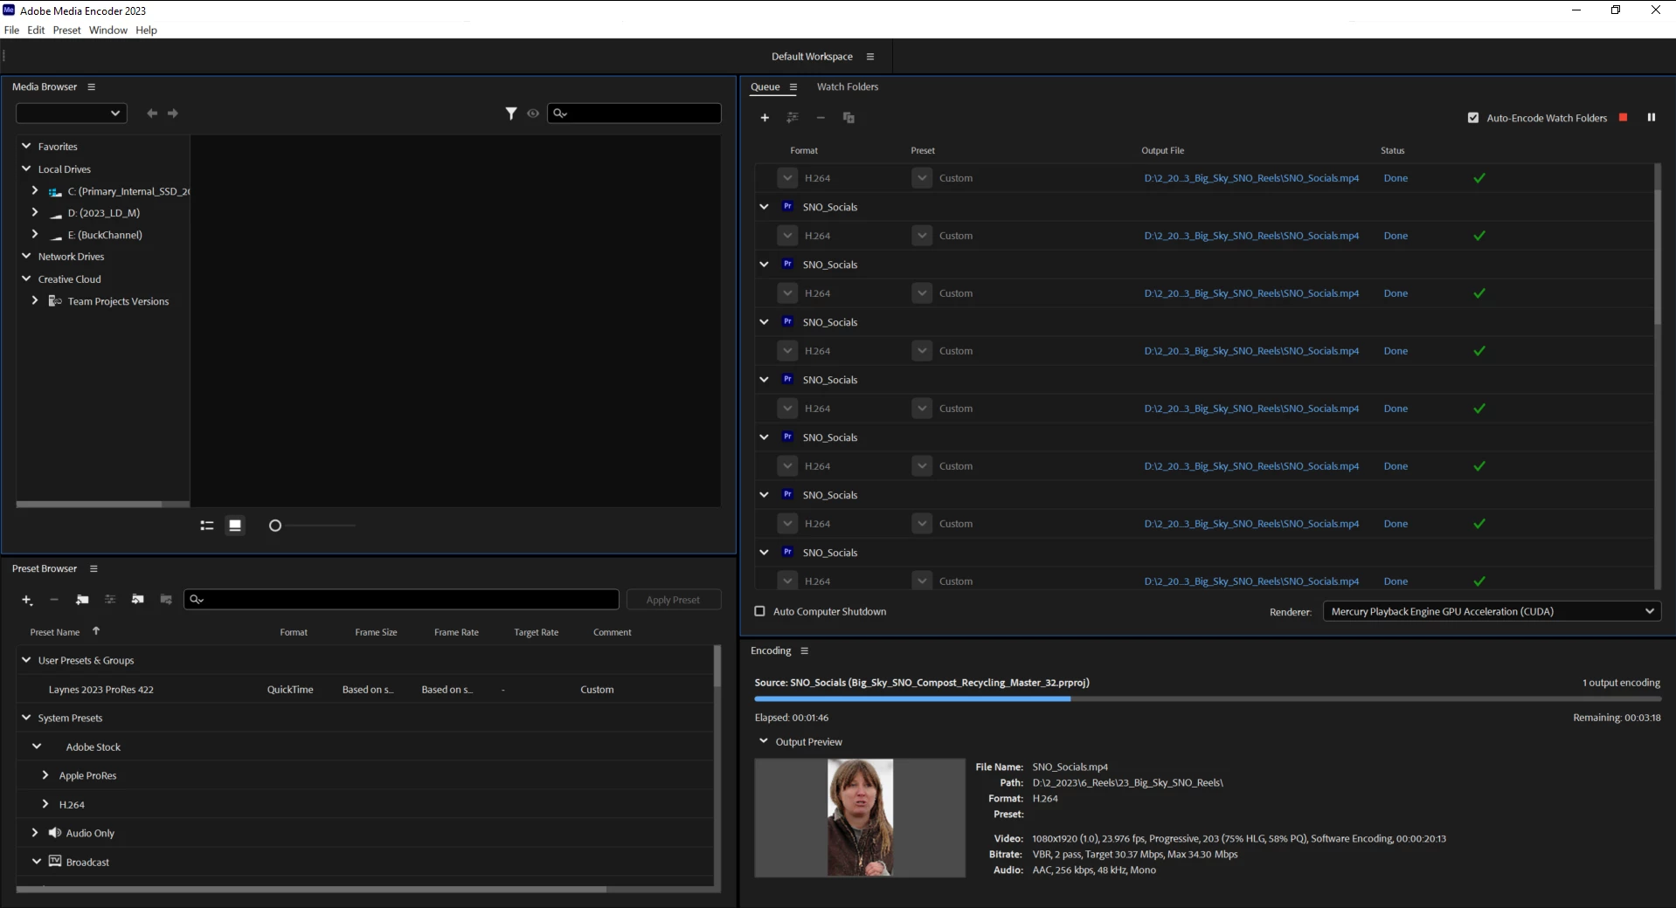The height and width of the screenshot is (908, 1676).
Task: Open the Help menu
Action: point(146,30)
